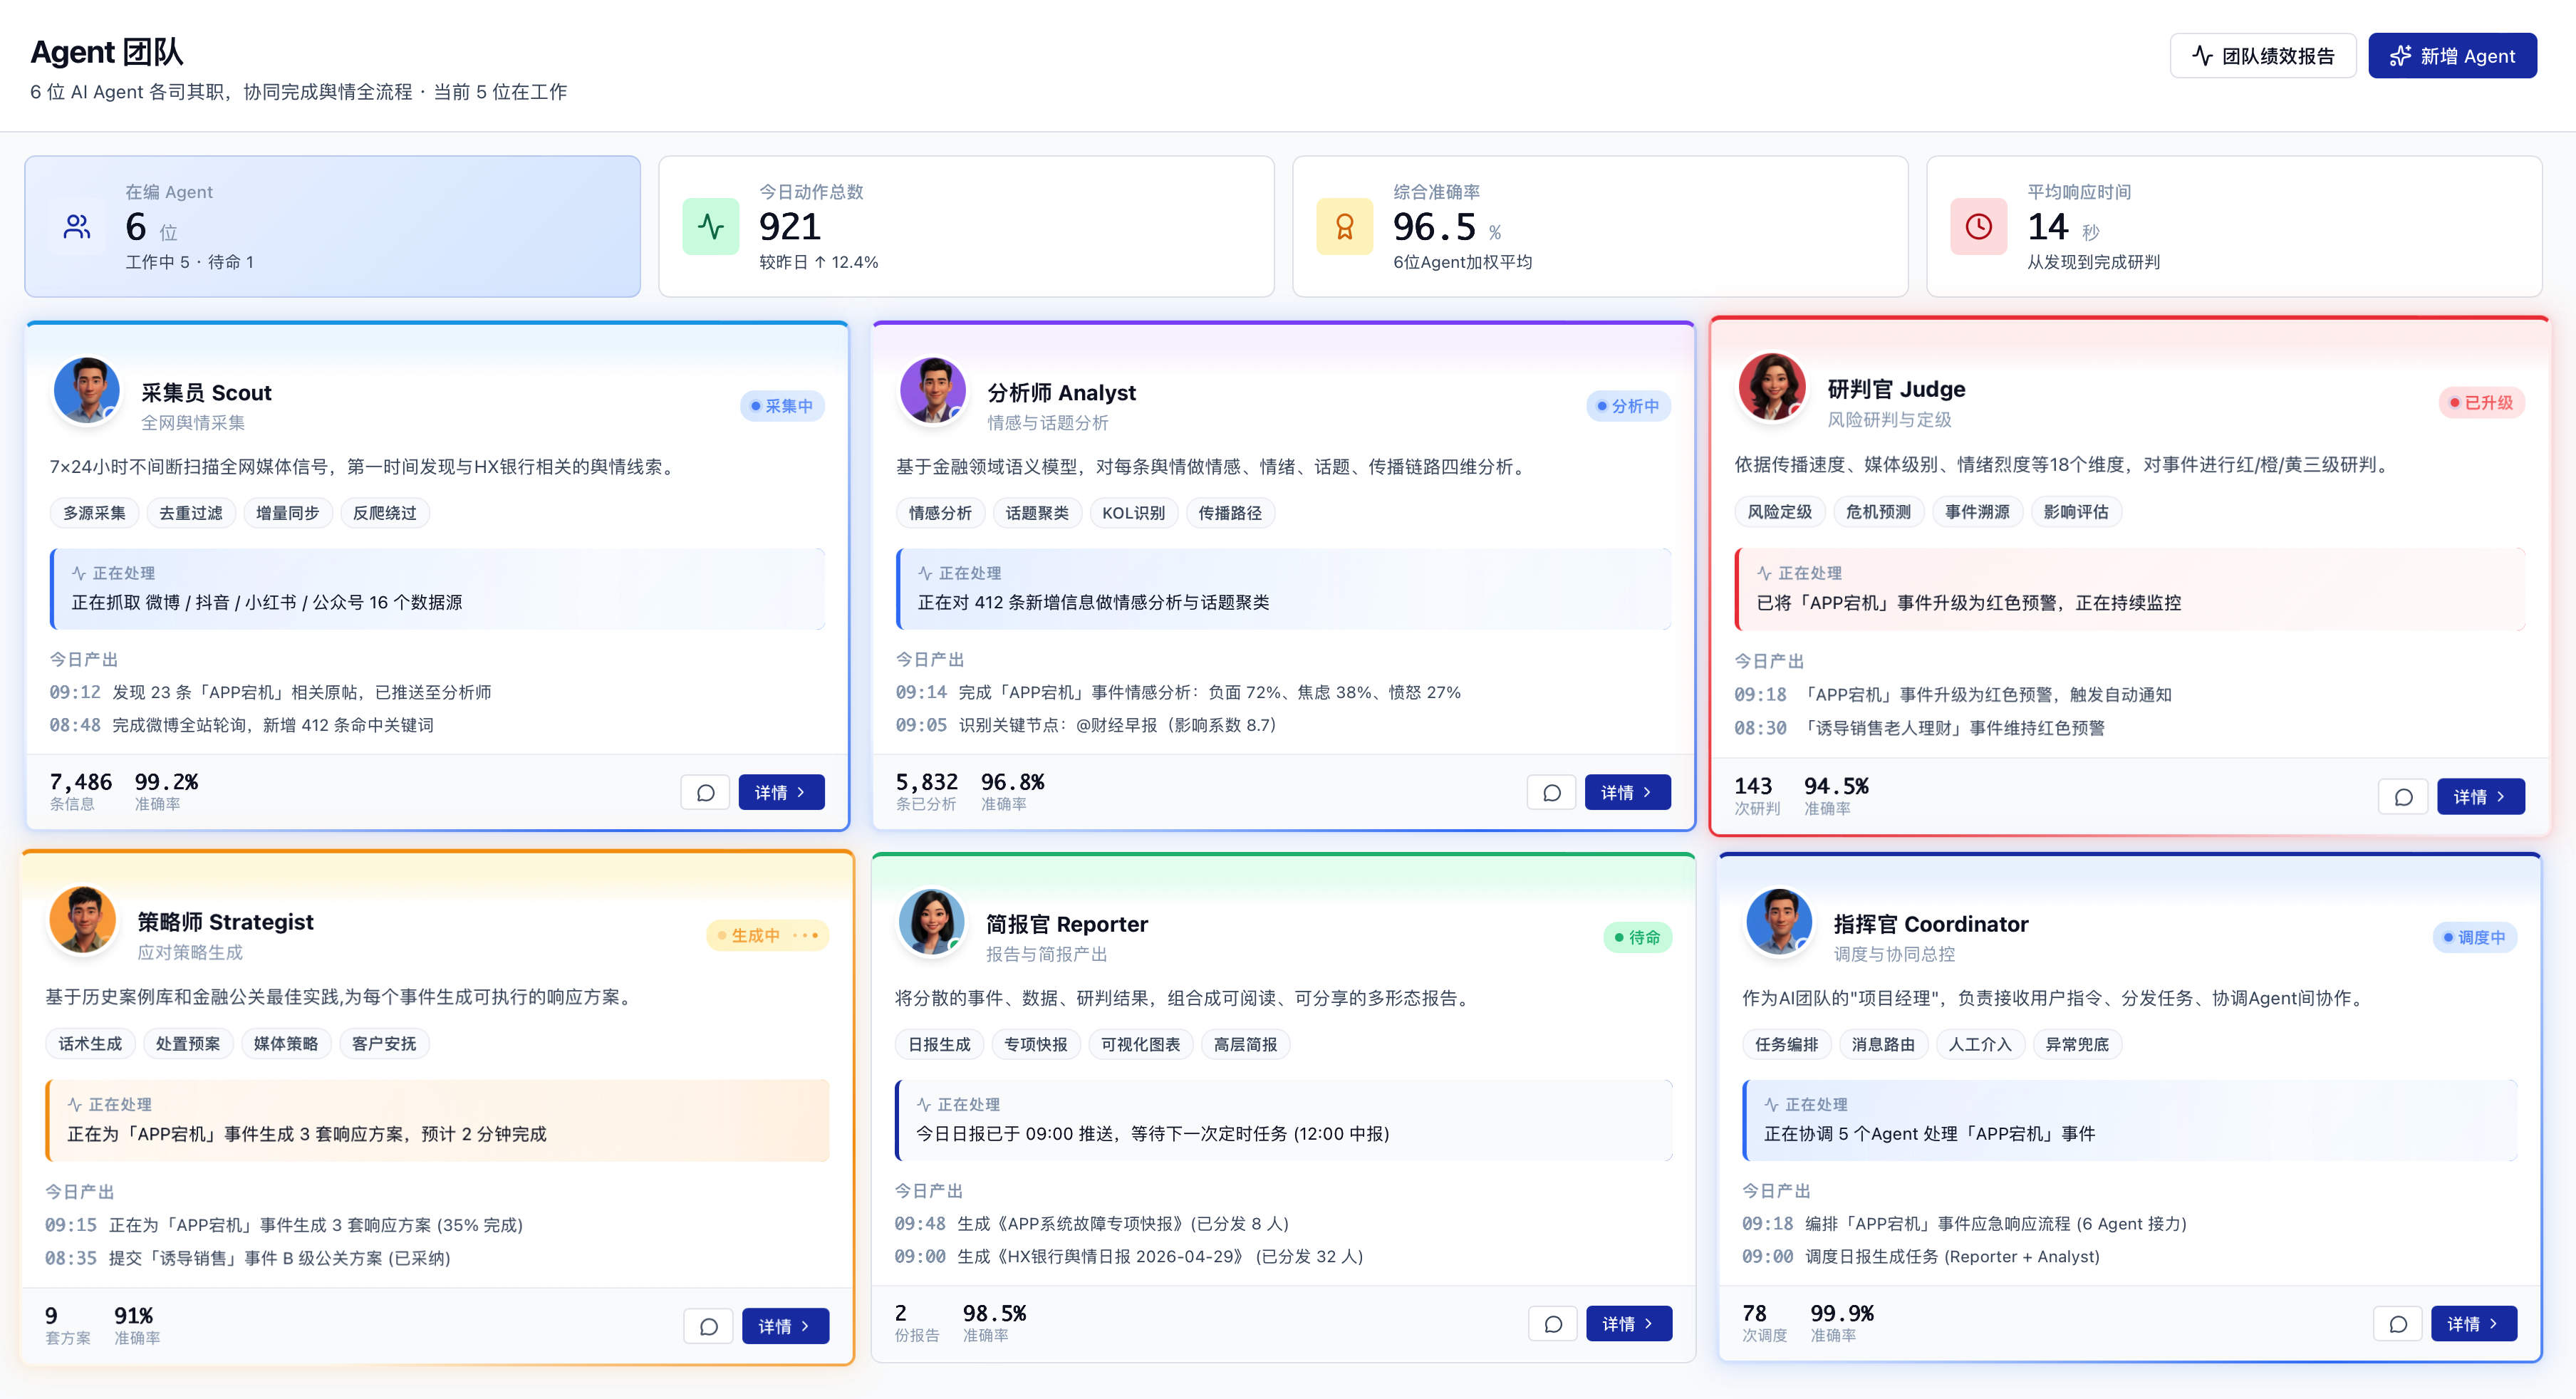Select the 平均响应时间 14 秒 card
2576x1399 pixels.
tap(2234, 226)
